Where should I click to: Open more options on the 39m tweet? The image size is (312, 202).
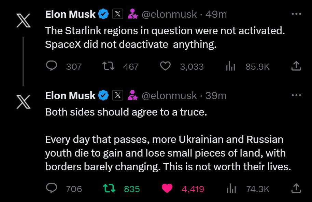(x=296, y=95)
